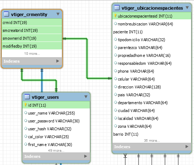Select the paciente INT(11) column row

click(x=152, y=32)
